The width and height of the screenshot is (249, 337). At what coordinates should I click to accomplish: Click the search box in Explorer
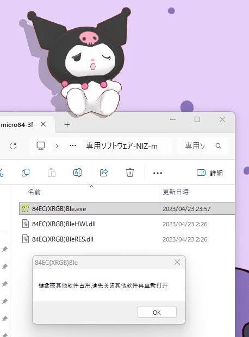tap(203, 146)
